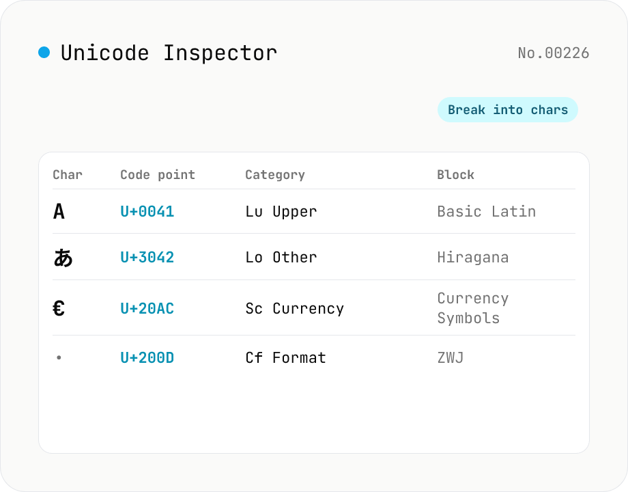Click the Category column header
The image size is (628, 492).
pyautogui.click(x=275, y=174)
